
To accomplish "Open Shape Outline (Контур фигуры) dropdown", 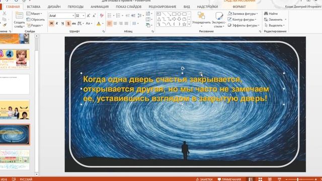I will 242,20.
